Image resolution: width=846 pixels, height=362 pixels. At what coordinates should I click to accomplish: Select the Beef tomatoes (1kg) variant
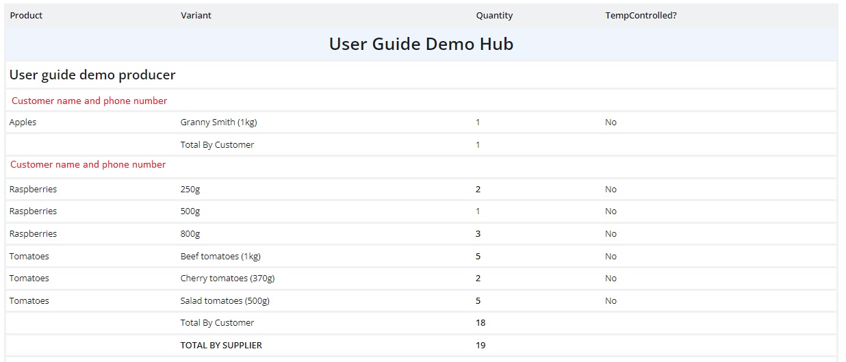(220, 257)
